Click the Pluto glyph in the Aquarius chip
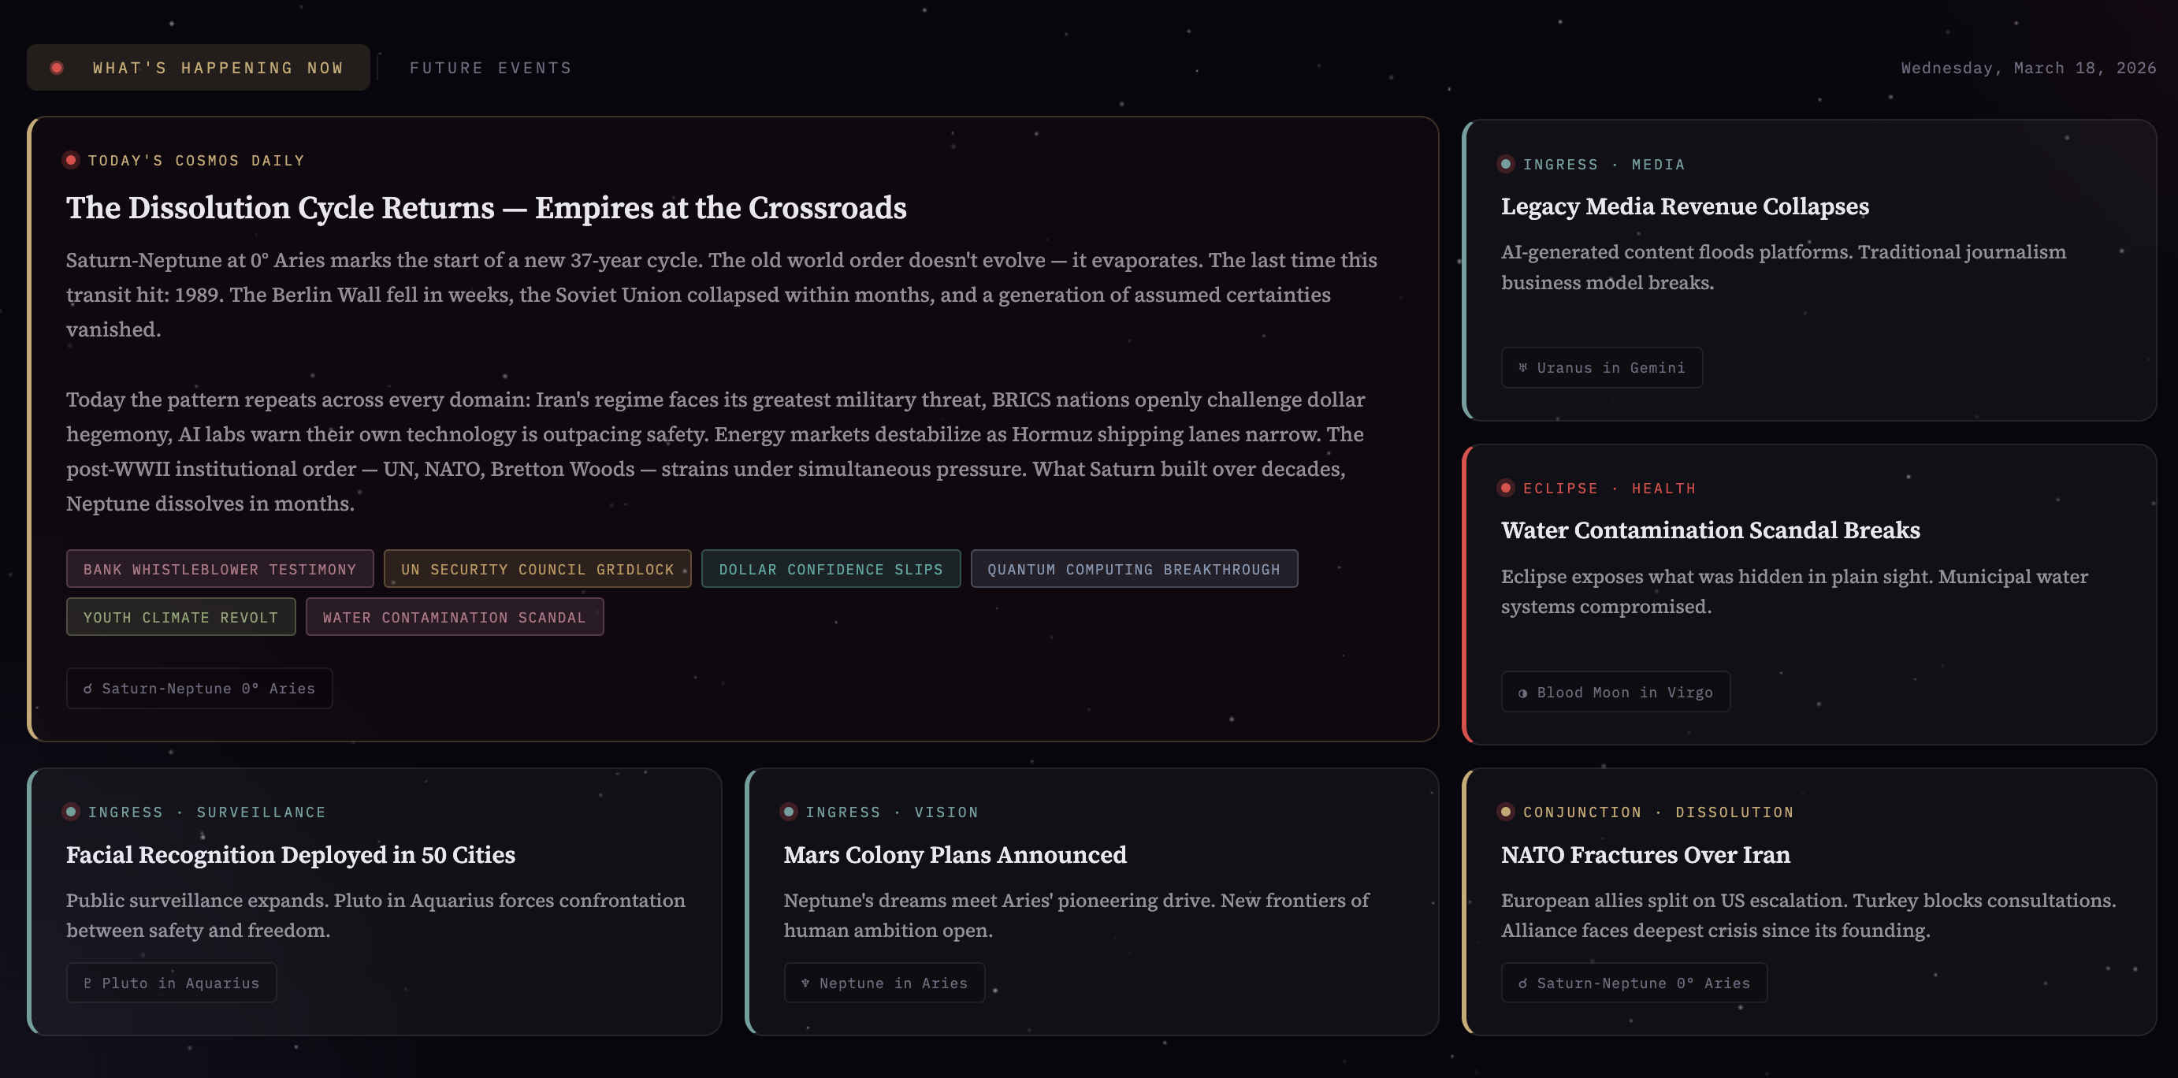Screen dimensions: 2178x1078 pos(87,983)
